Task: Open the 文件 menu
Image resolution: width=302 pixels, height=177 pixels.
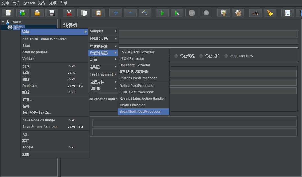Action: point(5,3)
